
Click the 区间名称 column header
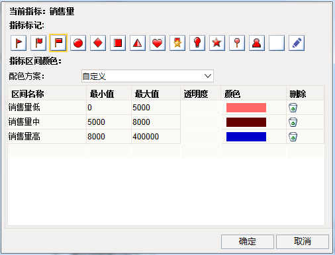(47, 94)
